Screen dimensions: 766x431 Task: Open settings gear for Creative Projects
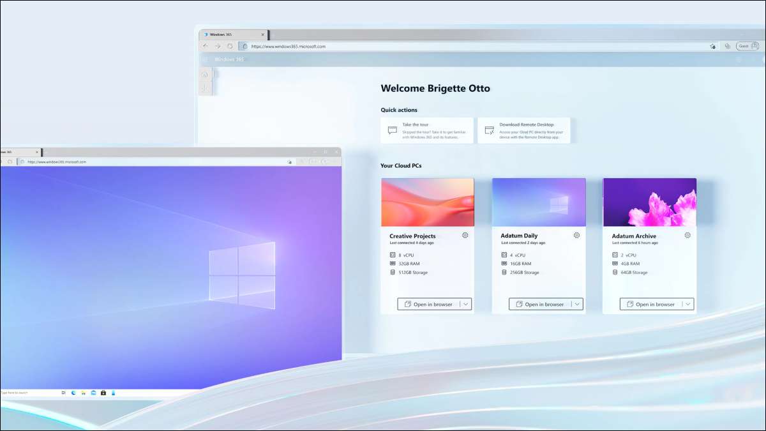click(x=465, y=235)
